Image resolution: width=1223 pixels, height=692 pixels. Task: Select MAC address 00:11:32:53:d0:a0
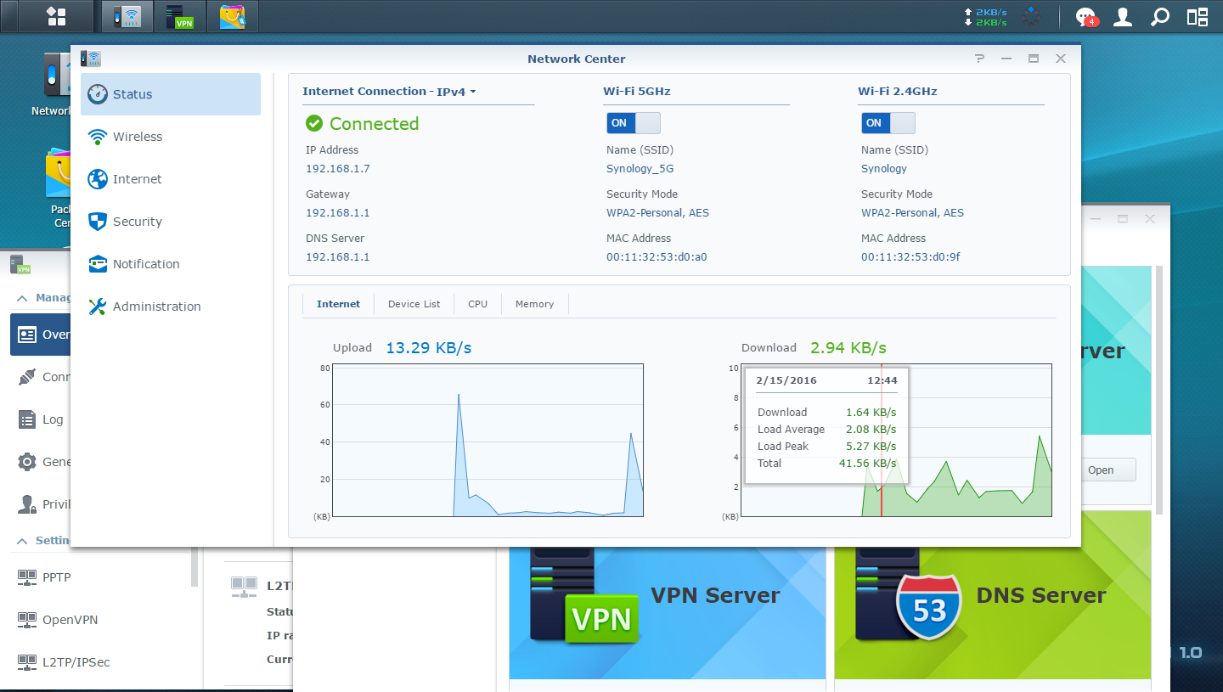[657, 257]
